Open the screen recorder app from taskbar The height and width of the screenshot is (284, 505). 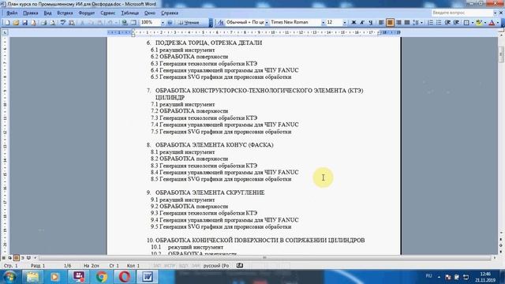coord(78,277)
